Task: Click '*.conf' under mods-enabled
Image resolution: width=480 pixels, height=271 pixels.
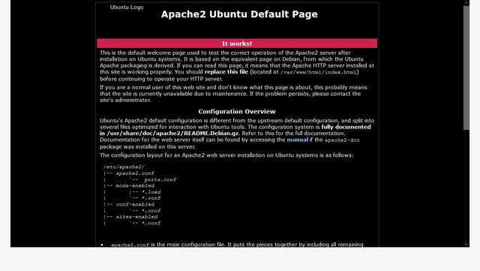Action: [151, 198]
